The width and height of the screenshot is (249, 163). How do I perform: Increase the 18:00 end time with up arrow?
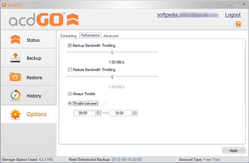point(134,112)
